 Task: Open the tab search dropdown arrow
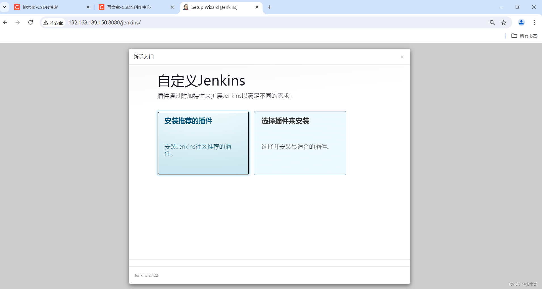[x=5, y=7]
